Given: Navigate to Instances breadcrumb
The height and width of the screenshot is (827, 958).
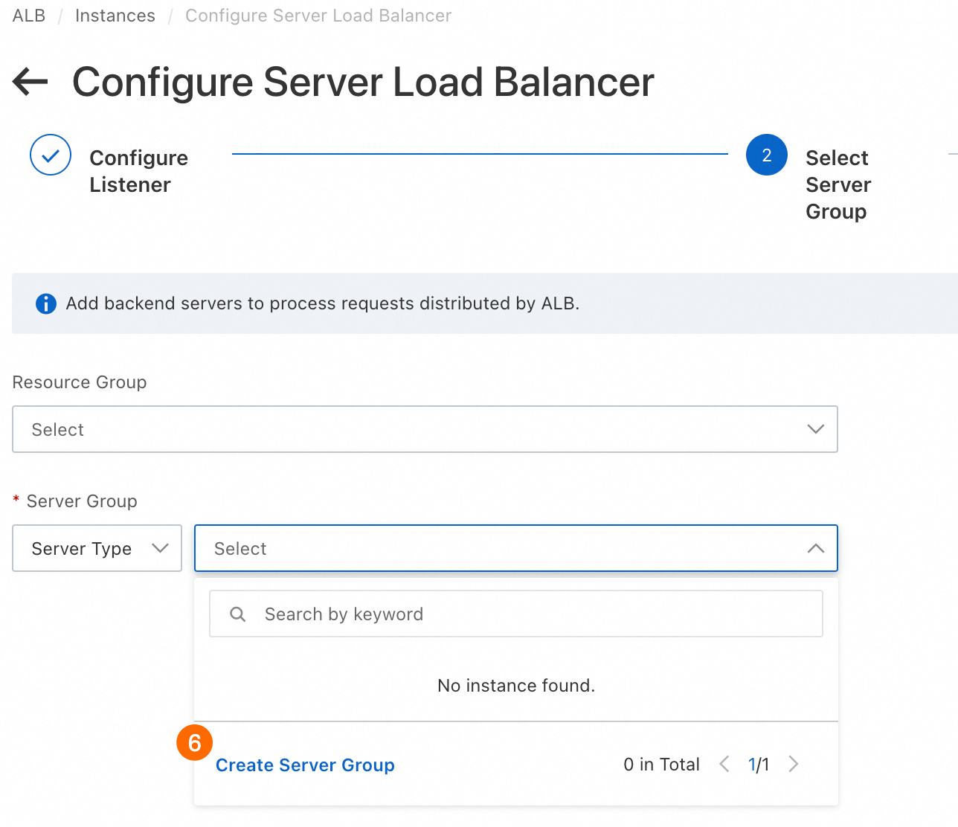Looking at the screenshot, I should [115, 16].
